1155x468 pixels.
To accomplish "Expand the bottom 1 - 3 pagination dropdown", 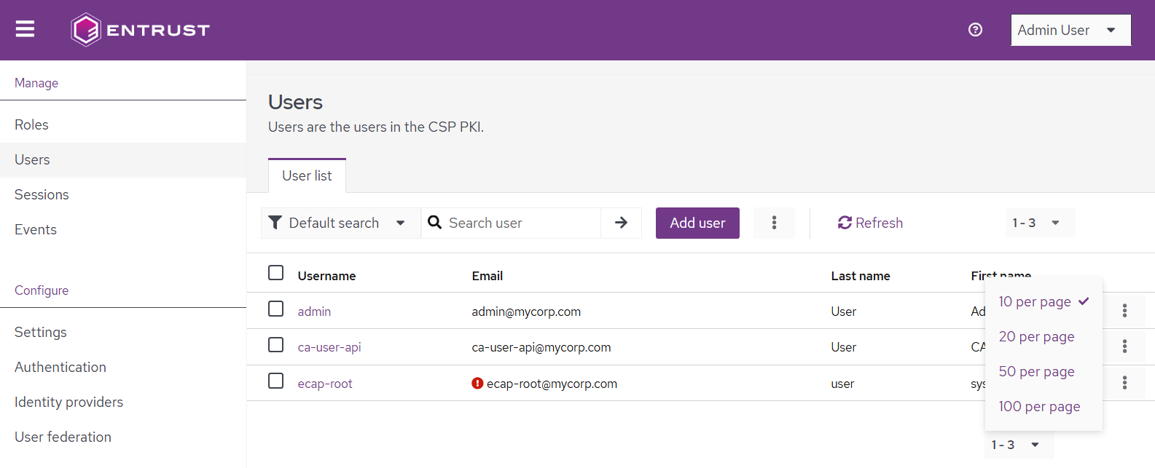I will 1017,445.
